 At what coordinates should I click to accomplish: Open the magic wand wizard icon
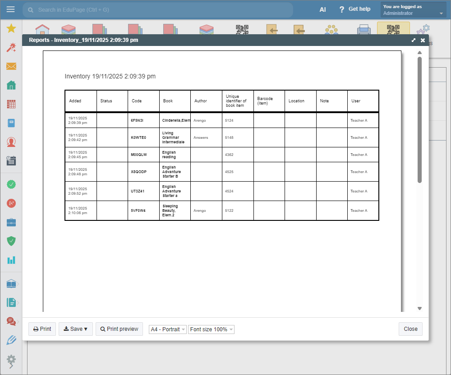(x=11, y=47)
